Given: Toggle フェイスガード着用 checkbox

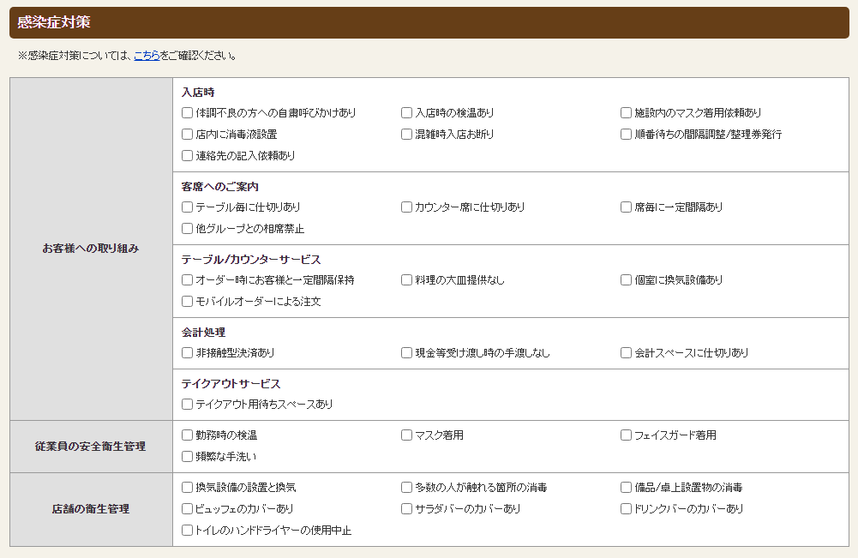Looking at the screenshot, I should coord(626,435).
